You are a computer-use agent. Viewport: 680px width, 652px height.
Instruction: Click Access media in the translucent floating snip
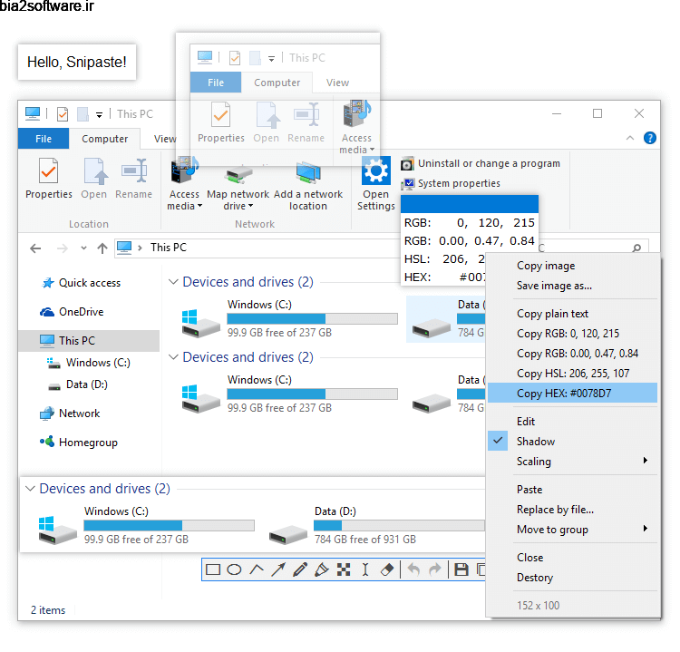(356, 127)
